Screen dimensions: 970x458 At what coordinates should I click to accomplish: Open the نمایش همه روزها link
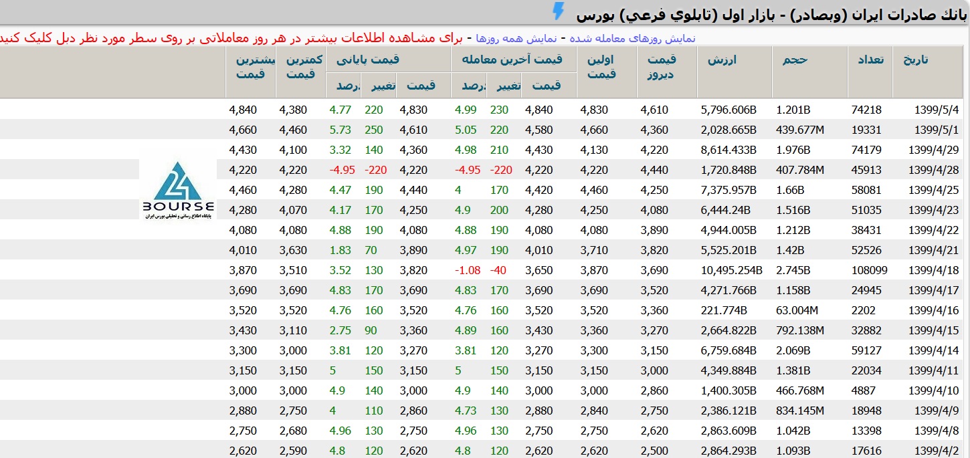[516, 38]
